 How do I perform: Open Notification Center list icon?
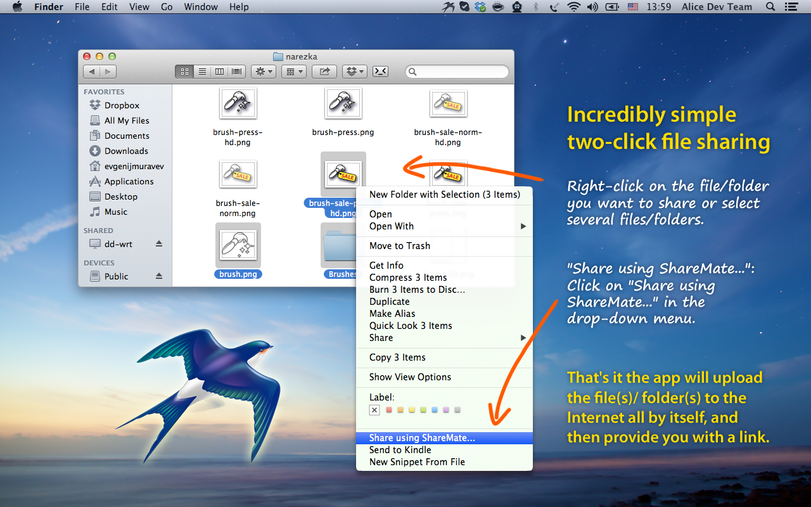coord(791,7)
